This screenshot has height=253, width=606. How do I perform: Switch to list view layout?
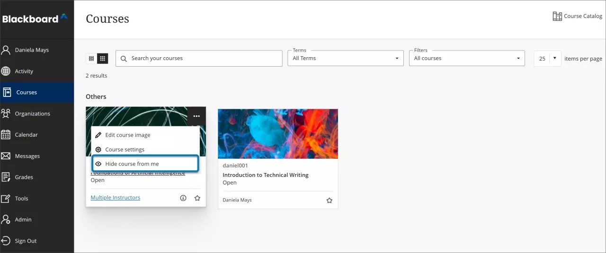tap(91, 59)
